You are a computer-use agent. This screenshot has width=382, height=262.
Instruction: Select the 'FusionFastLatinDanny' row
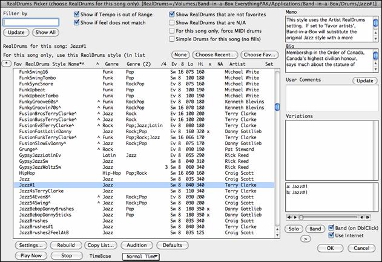point(143,131)
